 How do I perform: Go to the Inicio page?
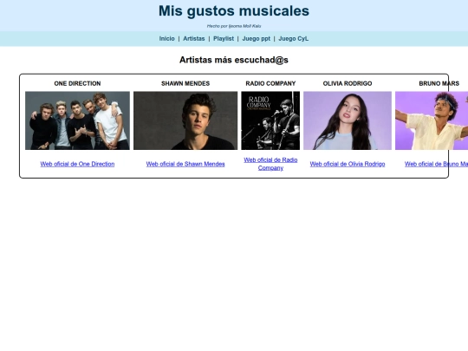click(x=166, y=38)
